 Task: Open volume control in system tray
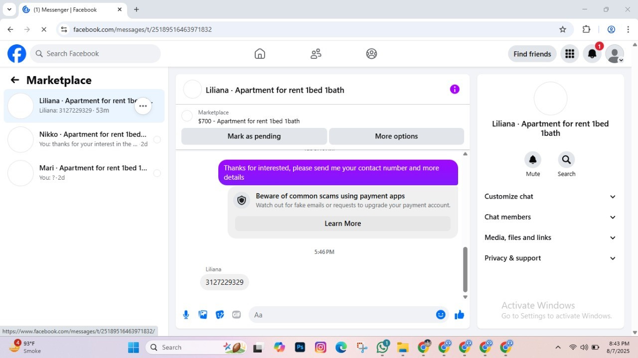click(584, 348)
